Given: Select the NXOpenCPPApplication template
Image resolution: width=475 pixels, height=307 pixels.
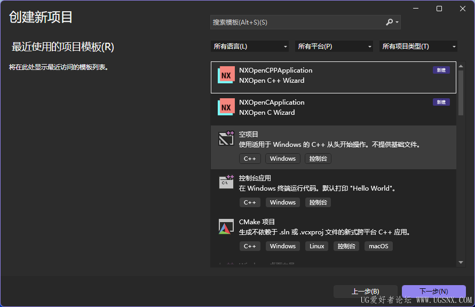Looking at the screenshot, I should [333, 77].
